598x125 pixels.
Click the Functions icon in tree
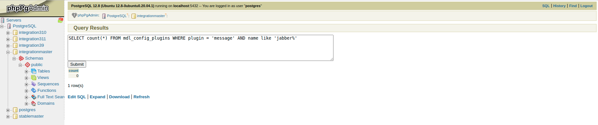[x=34, y=91]
